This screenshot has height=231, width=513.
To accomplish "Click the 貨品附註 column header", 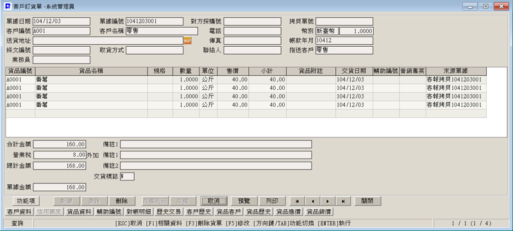I will (311, 71).
